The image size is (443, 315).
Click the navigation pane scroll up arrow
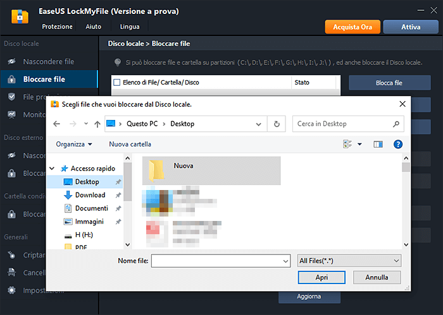[x=128, y=158]
